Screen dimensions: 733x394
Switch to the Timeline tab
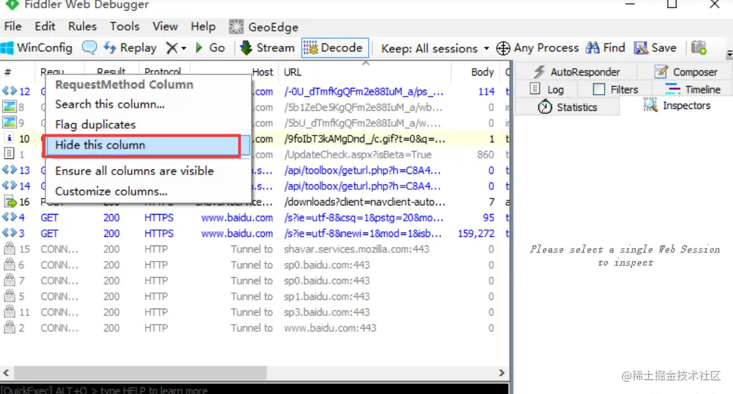pos(693,89)
